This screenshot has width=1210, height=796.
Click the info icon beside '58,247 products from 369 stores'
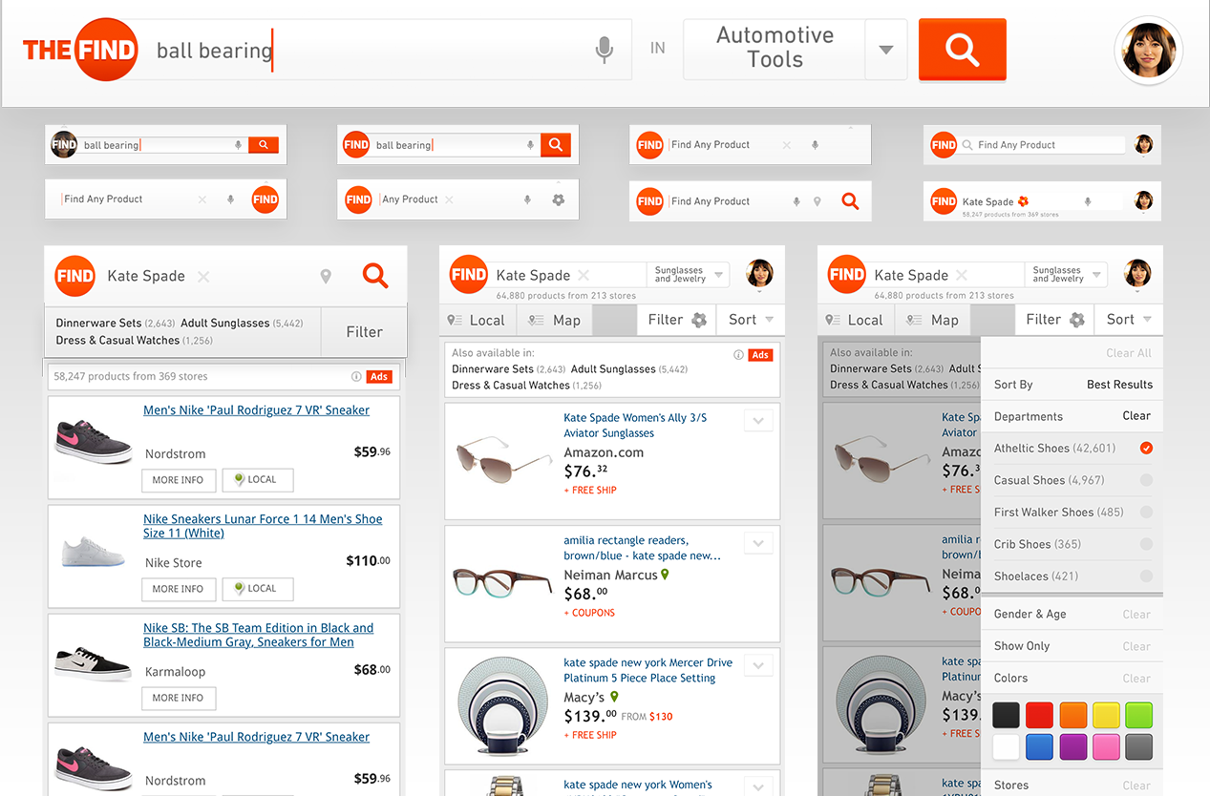pos(356,376)
